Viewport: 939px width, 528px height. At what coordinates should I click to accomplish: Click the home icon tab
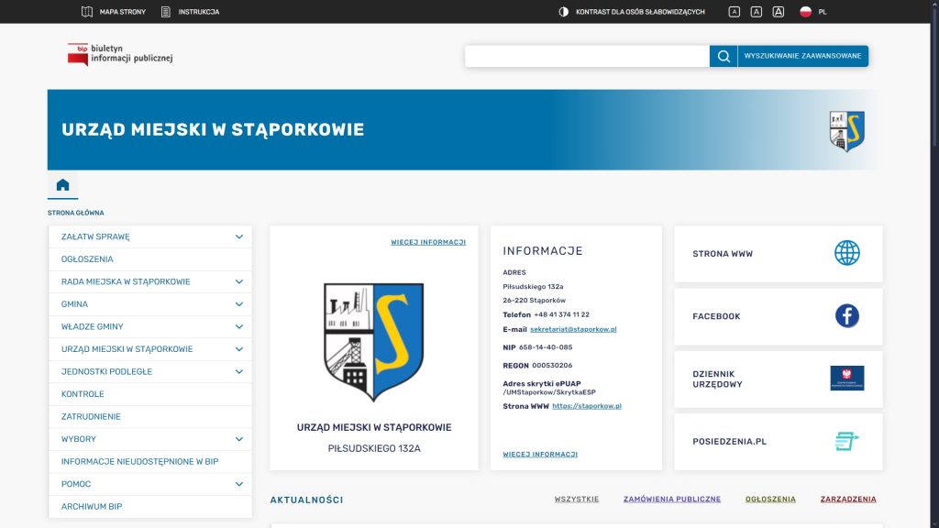[x=62, y=185]
